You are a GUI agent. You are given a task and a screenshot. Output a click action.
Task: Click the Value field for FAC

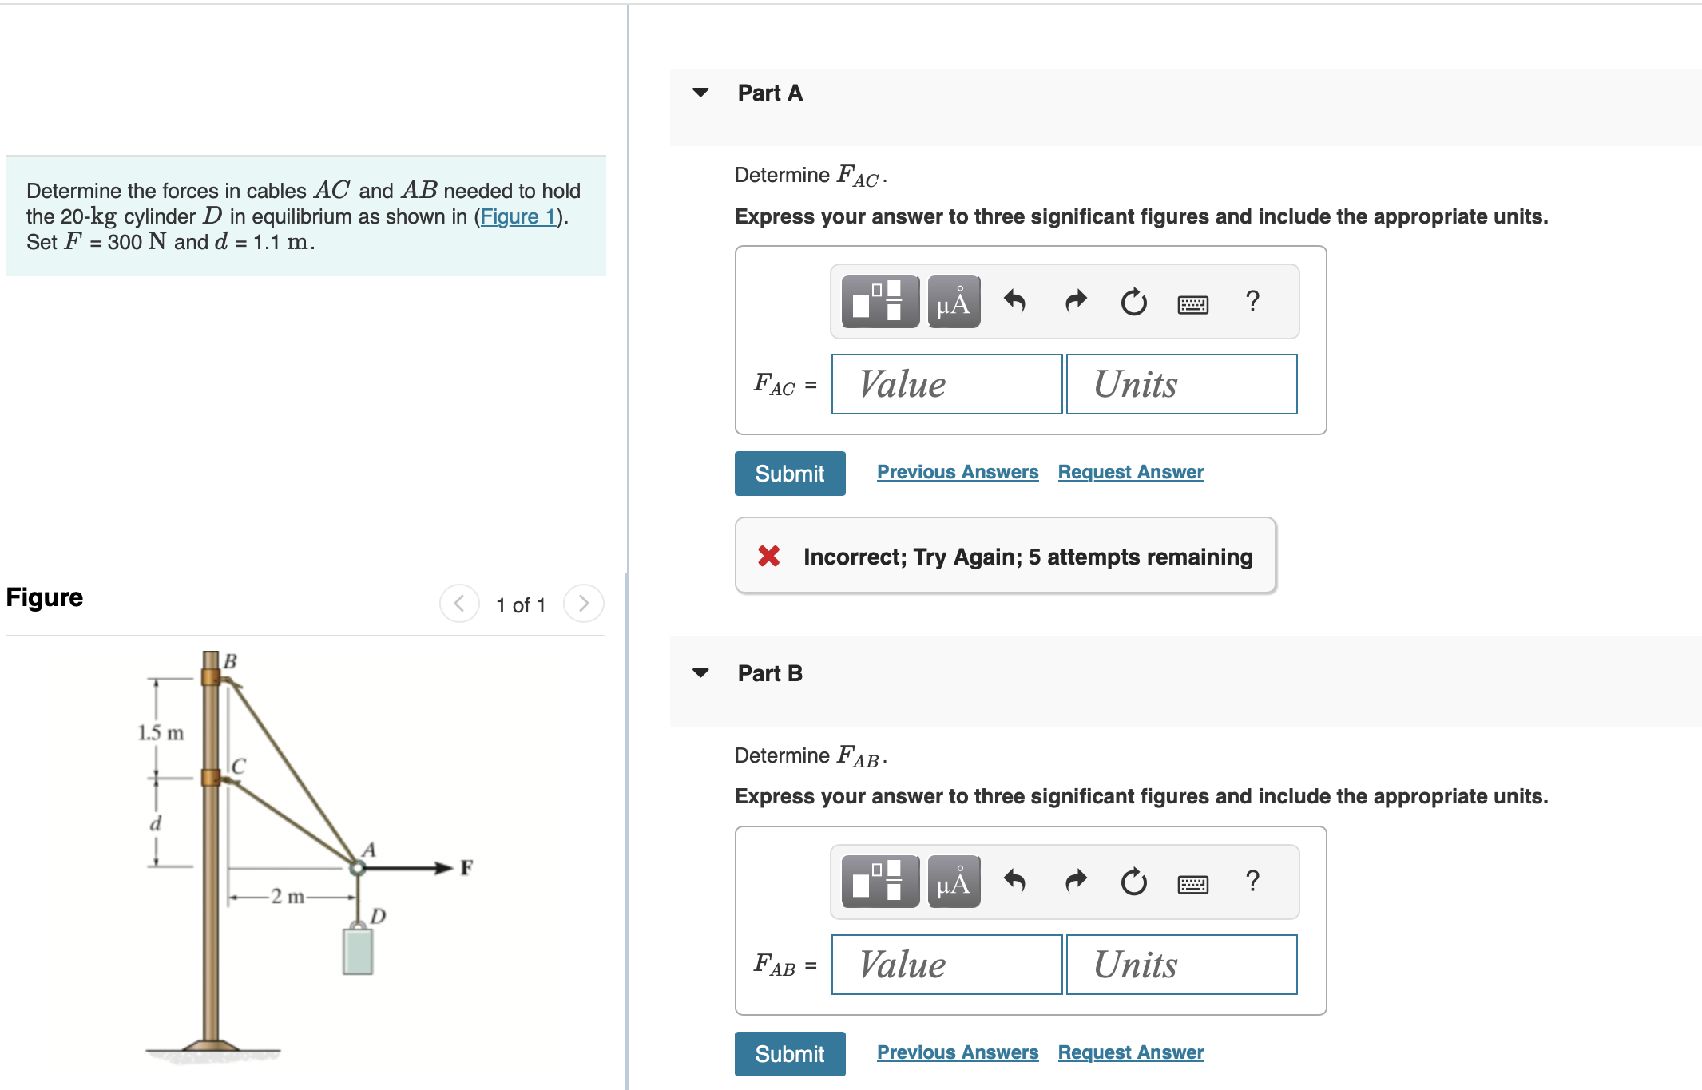(946, 384)
